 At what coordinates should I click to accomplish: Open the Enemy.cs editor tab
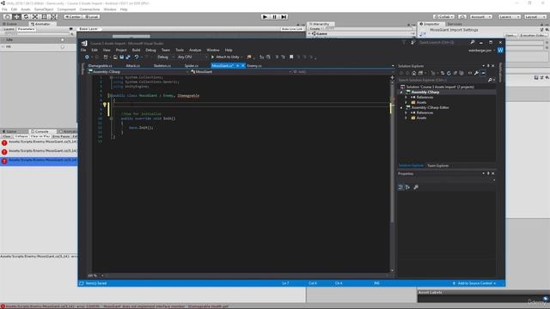tap(254, 65)
